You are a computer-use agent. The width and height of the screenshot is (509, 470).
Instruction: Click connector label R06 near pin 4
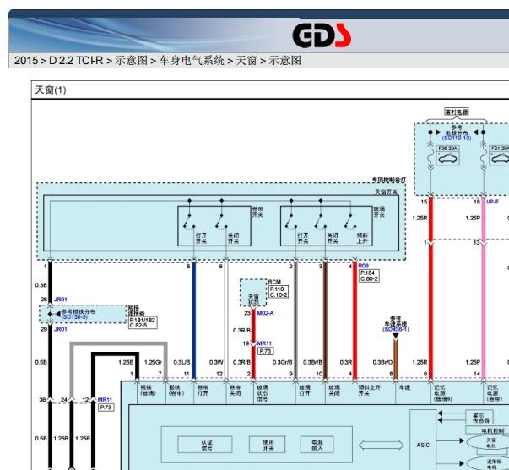(363, 266)
